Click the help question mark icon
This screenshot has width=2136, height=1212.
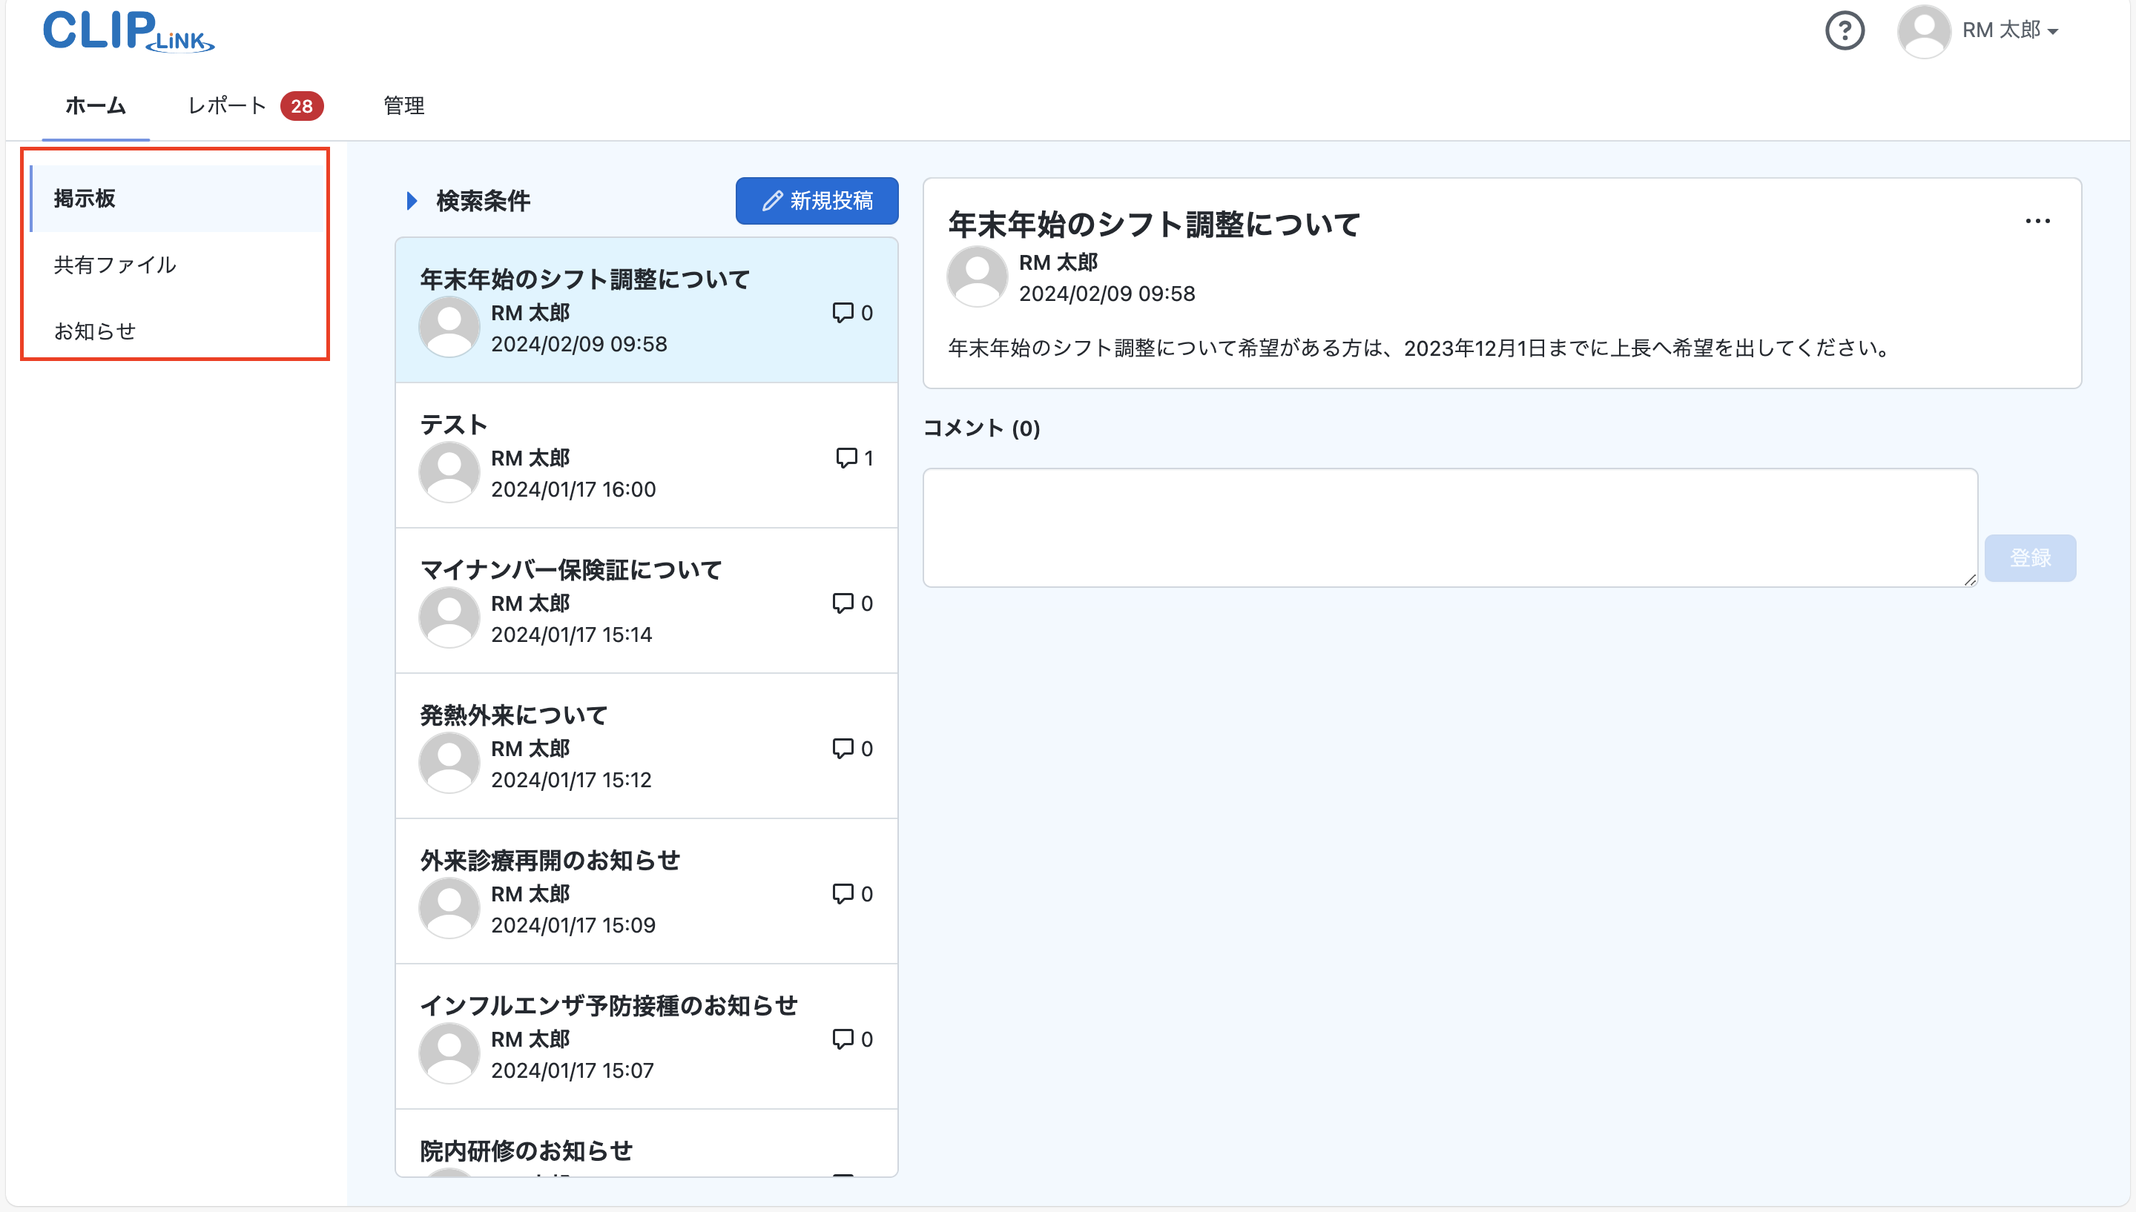click(x=1845, y=32)
